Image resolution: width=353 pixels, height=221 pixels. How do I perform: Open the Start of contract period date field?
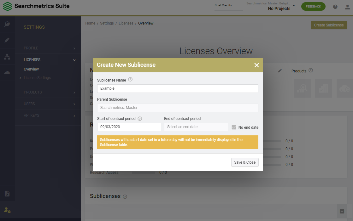pos(129,127)
